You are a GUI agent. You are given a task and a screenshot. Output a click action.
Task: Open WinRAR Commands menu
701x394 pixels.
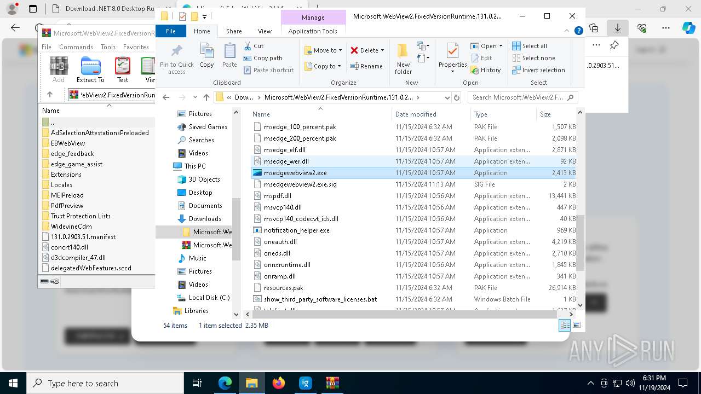click(x=76, y=47)
